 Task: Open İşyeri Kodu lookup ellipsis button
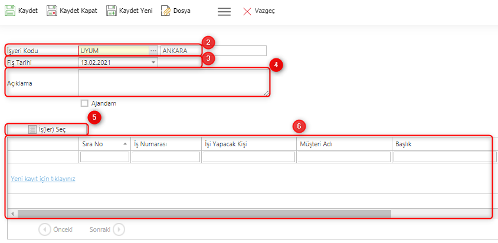click(153, 51)
